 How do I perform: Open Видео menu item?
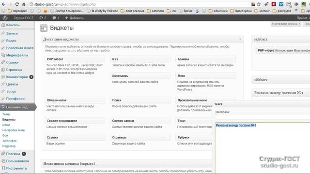pyautogui.click(x=11, y=41)
